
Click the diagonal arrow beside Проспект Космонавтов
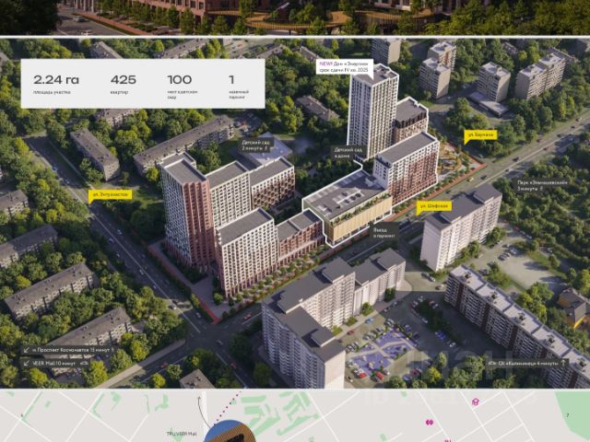point(27,350)
